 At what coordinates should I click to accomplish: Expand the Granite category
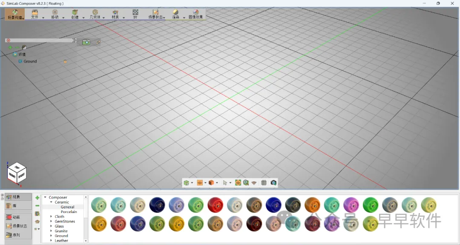[x=52, y=231]
